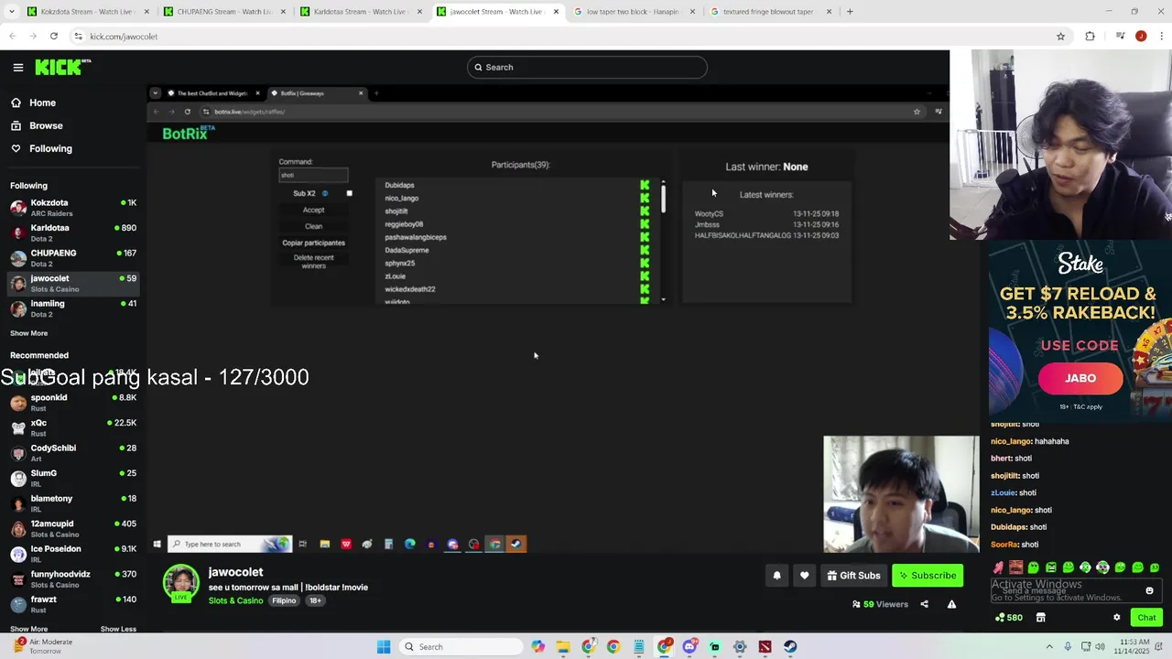Send message with Chat button
The image size is (1172, 659).
click(1146, 618)
